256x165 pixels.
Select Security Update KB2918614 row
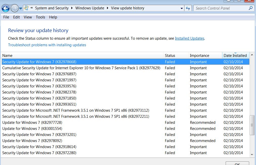(125, 147)
